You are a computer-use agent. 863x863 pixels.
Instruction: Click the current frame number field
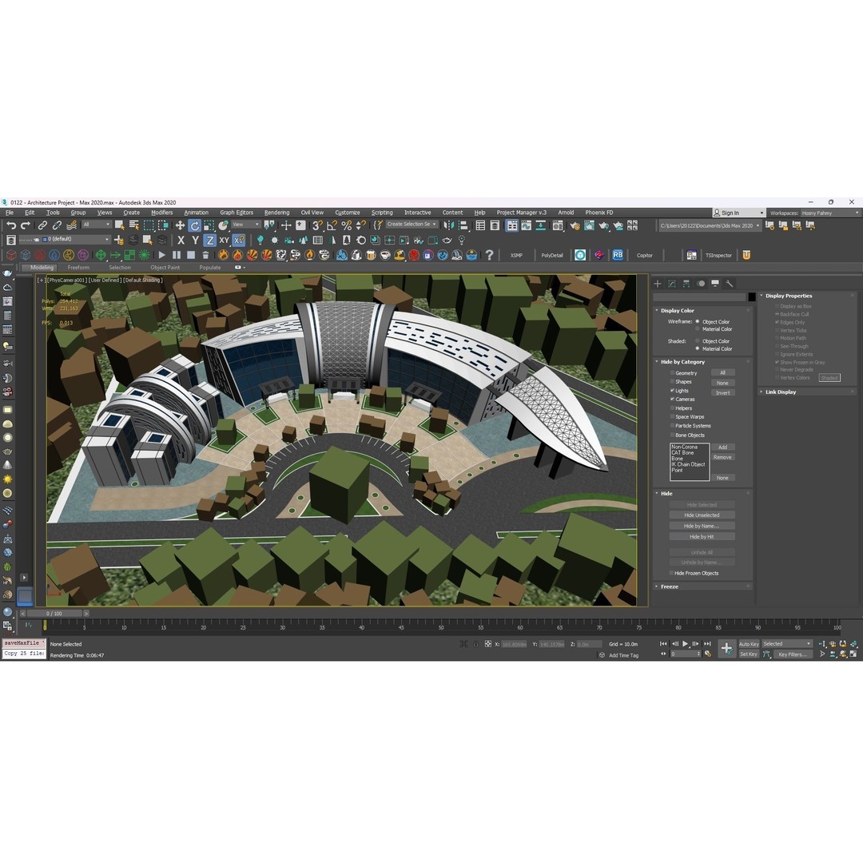685,654
